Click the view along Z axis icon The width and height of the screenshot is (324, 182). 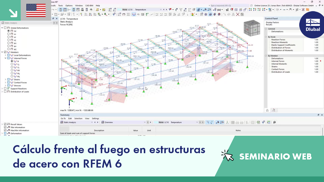pos(259,10)
